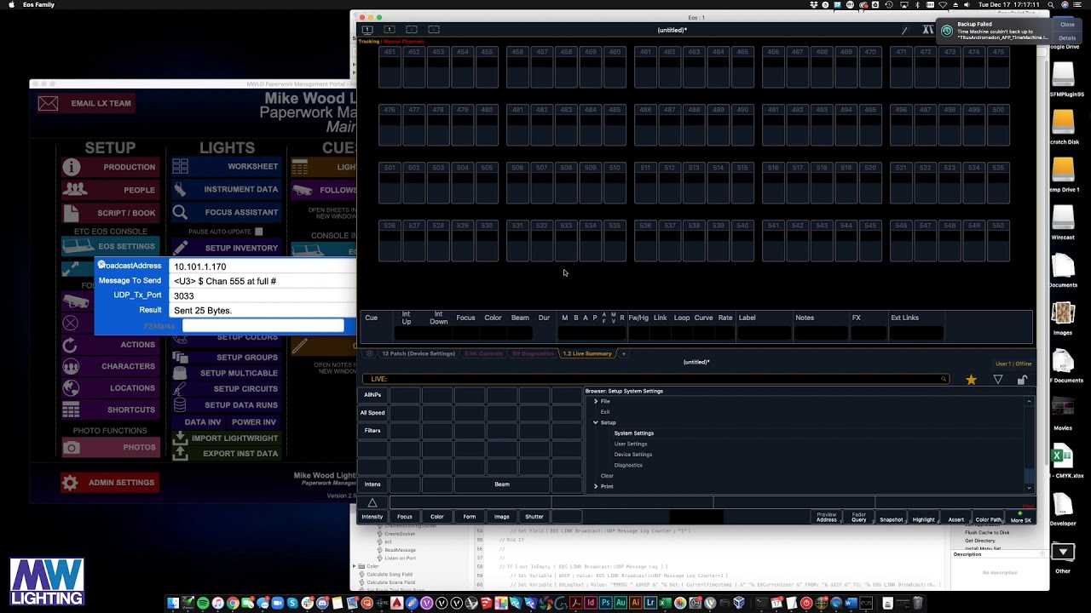1091x613 pixels.
Task: Click the Eos tab settings gear icon
Action: point(369,353)
